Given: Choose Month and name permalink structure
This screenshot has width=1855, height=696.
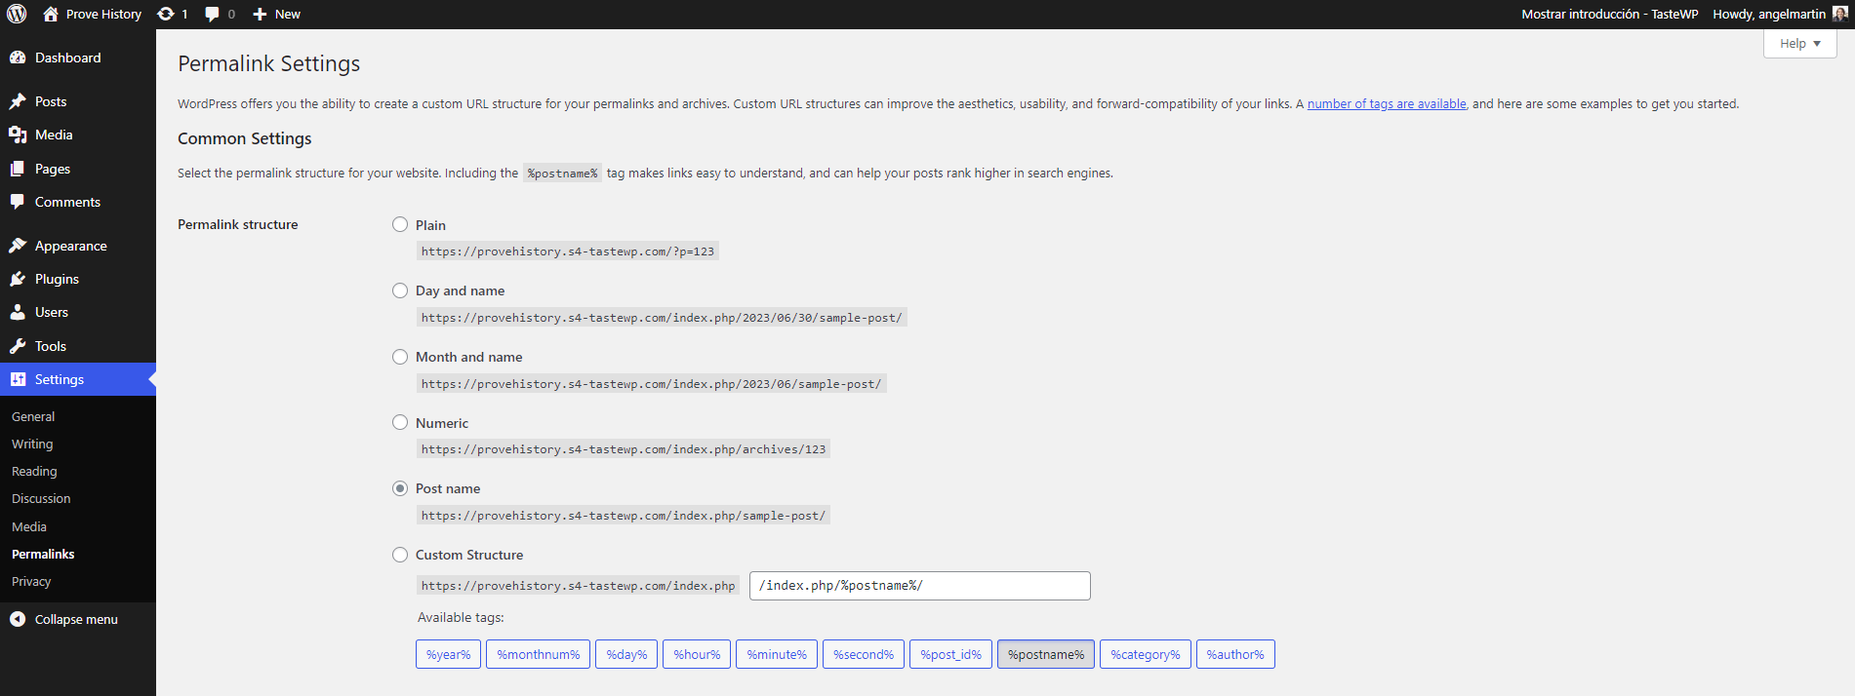Looking at the screenshot, I should click(400, 357).
